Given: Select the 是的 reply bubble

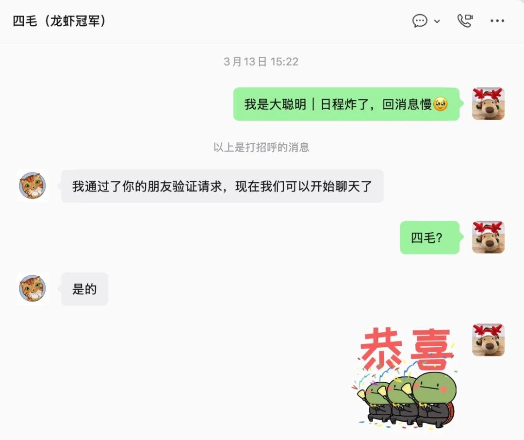Looking at the screenshot, I should coord(84,289).
